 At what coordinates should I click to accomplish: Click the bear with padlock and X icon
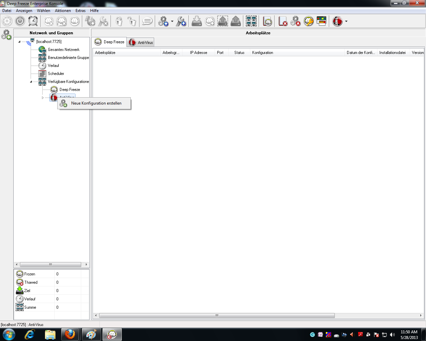pyautogui.click(x=62, y=21)
